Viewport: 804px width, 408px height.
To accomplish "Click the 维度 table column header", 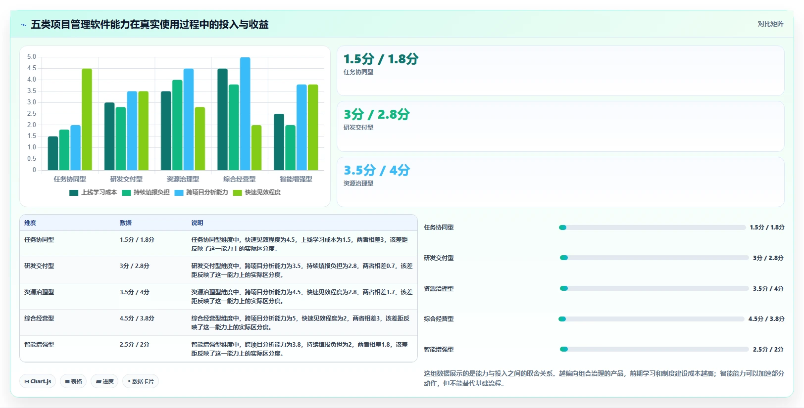I will pos(30,223).
